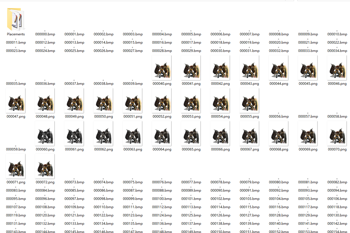Click the filename label 000065.png
Screen dimensions: 350x233
pyautogui.click(x=191, y=149)
